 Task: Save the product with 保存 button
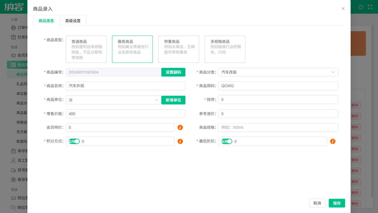click(x=337, y=203)
